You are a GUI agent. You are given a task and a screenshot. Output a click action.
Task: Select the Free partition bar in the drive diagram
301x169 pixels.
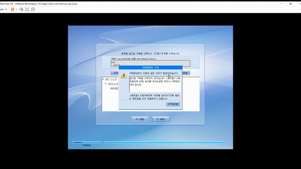point(150,63)
